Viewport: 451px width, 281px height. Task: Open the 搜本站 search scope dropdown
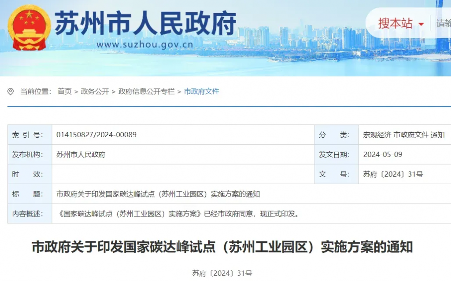pyautogui.click(x=396, y=23)
